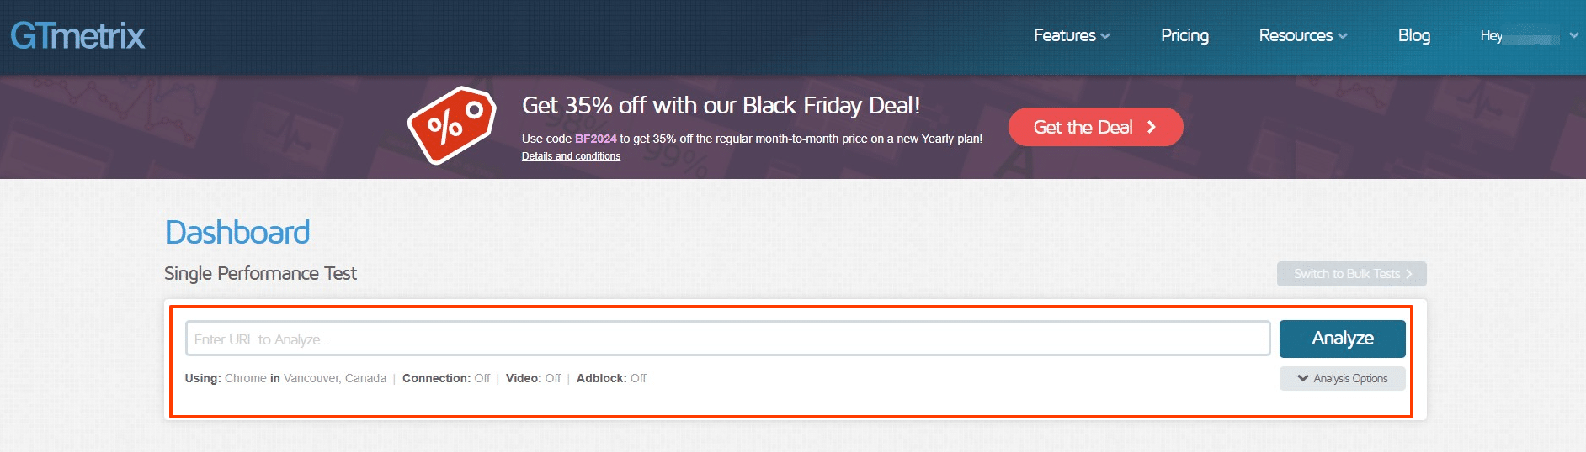Screen dimensions: 1586x452
Task: Click the GTmetrix logo
Action: 77,36
